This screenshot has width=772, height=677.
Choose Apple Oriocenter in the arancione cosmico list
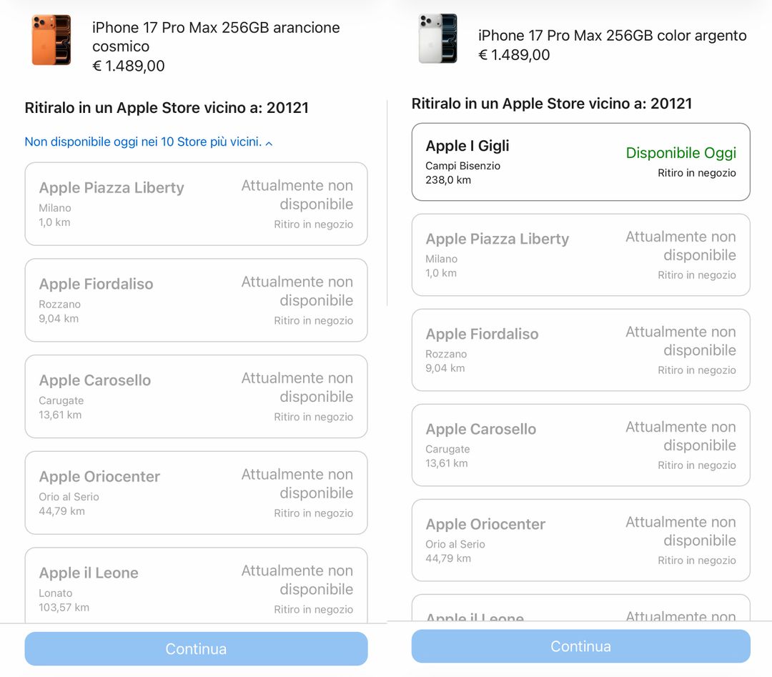click(196, 493)
